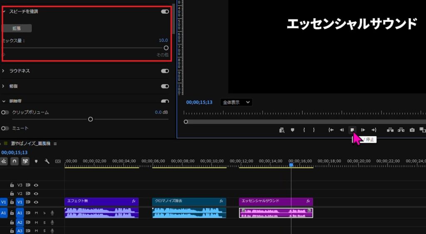Viewport: 426px width, 234px height.
Task: Select the クロマノイズ除去 video clip
Action: (189, 201)
